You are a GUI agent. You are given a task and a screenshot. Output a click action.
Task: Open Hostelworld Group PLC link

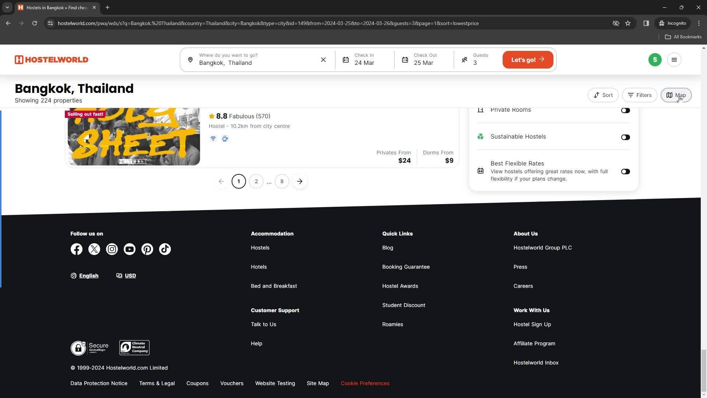(x=543, y=248)
